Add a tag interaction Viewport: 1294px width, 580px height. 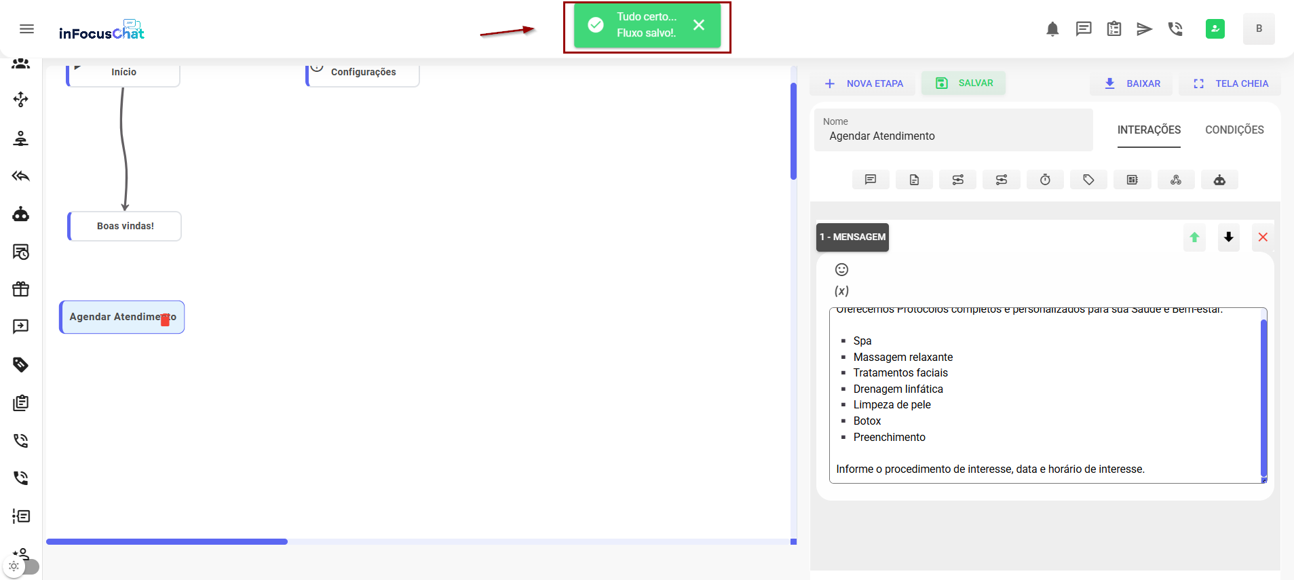coord(1088,180)
